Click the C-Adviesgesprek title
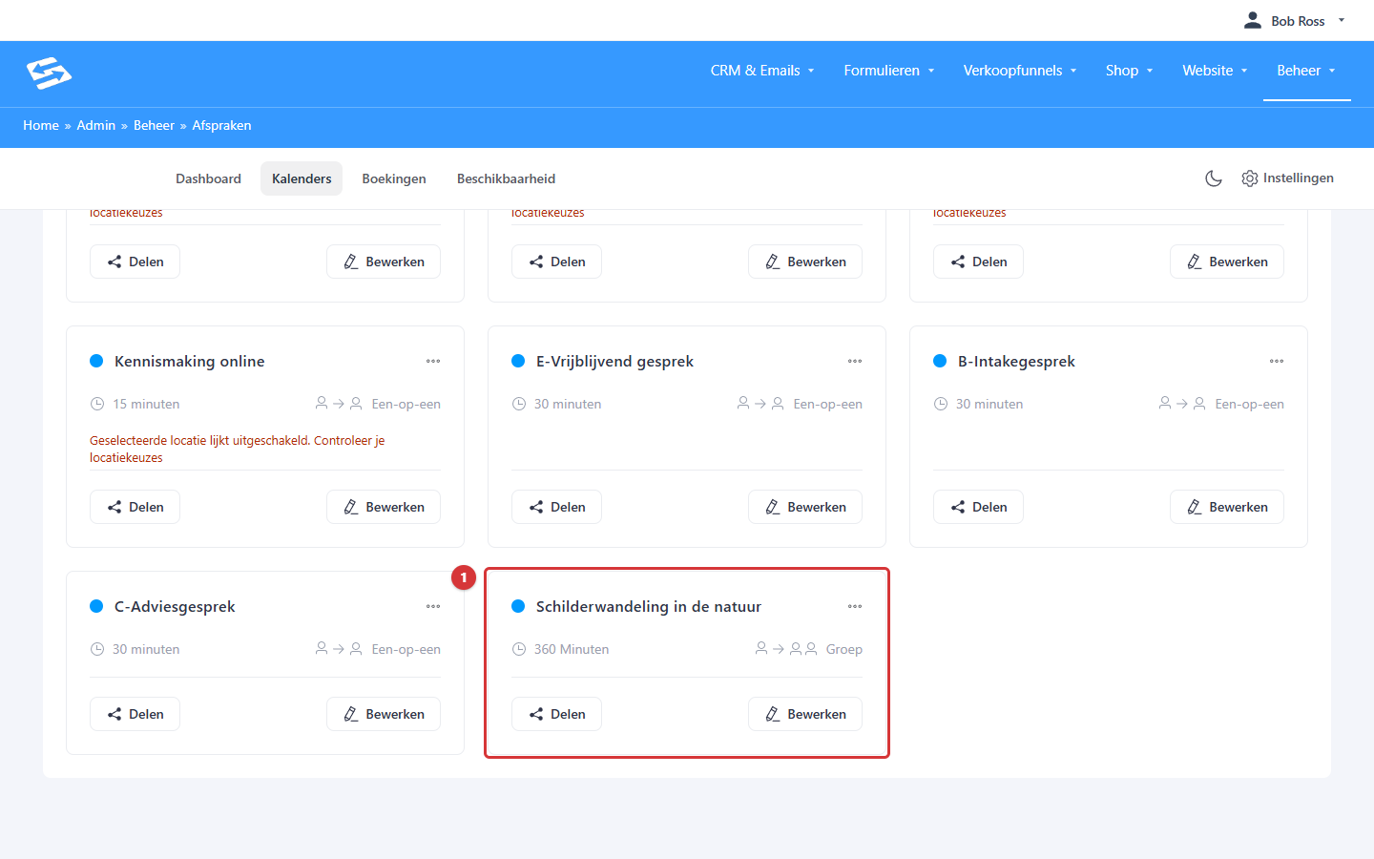Screen dimensions: 1374x859 pyautogui.click(x=175, y=606)
